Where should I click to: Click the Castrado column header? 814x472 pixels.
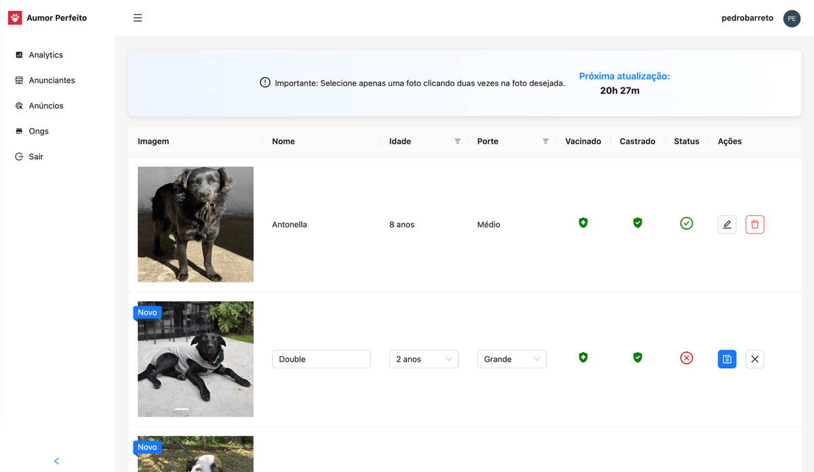(x=638, y=142)
